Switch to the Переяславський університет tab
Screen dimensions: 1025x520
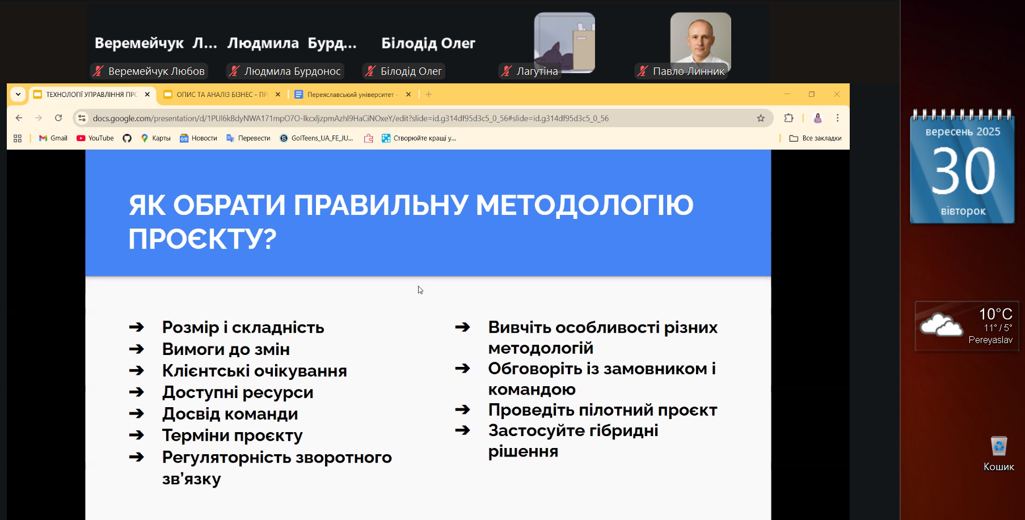tap(350, 95)
